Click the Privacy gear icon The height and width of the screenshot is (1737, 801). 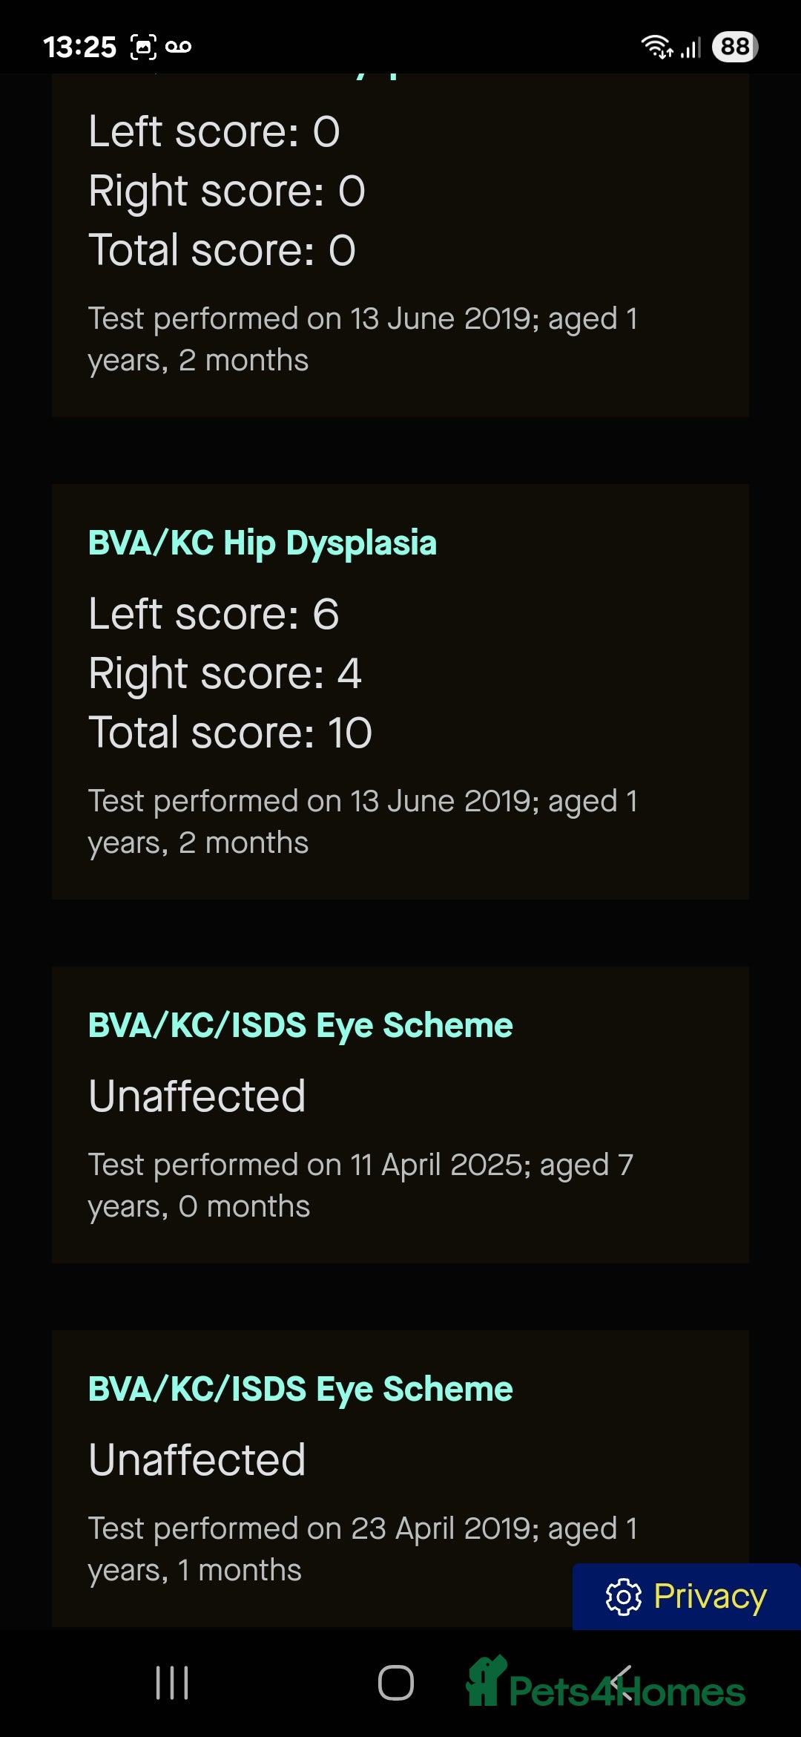623,1597
